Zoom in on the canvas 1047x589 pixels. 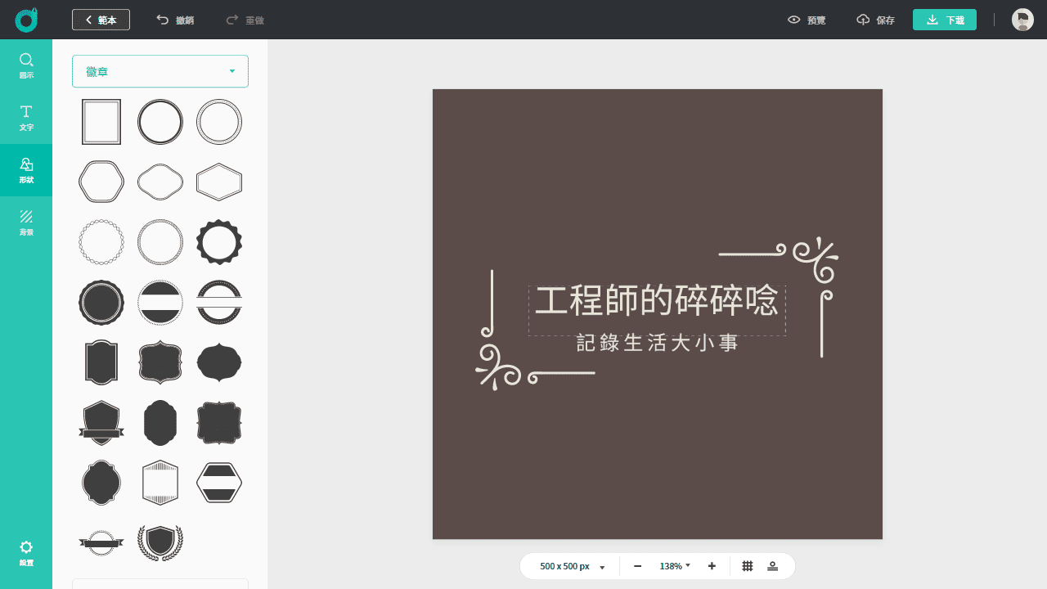711,565
